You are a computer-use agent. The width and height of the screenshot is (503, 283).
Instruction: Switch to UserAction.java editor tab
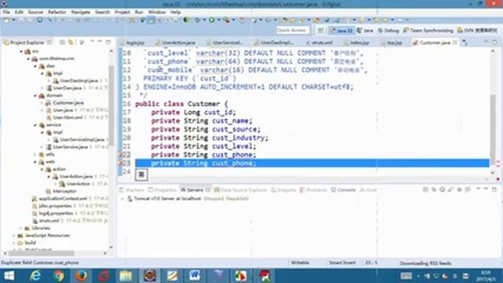[x=176, y=42]
